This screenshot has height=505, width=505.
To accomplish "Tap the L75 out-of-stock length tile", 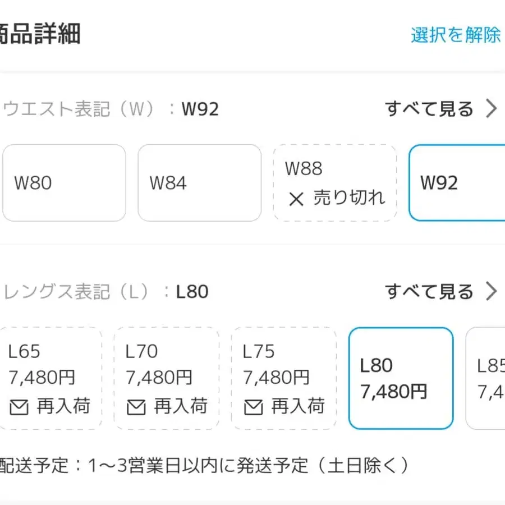I will (x=284, y=378).
